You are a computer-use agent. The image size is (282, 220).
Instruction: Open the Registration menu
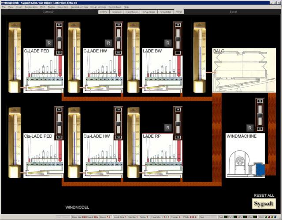[x=31, y=7]
